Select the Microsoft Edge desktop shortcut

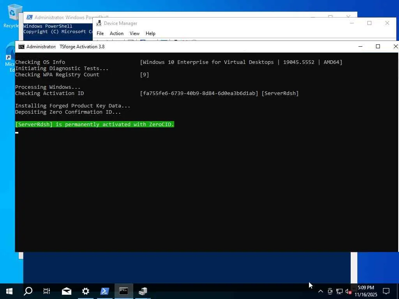[10, 57]
